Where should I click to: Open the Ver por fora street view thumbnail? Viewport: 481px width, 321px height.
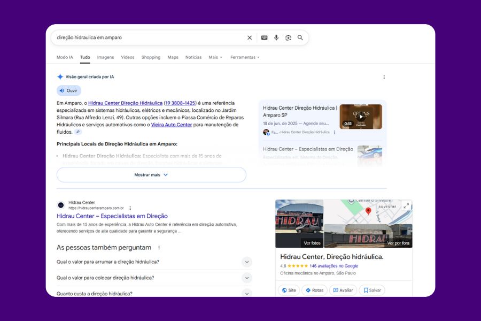(368, 236)
